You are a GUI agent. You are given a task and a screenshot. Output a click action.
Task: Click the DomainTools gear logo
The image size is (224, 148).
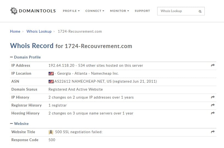click(x=14, y=11)
